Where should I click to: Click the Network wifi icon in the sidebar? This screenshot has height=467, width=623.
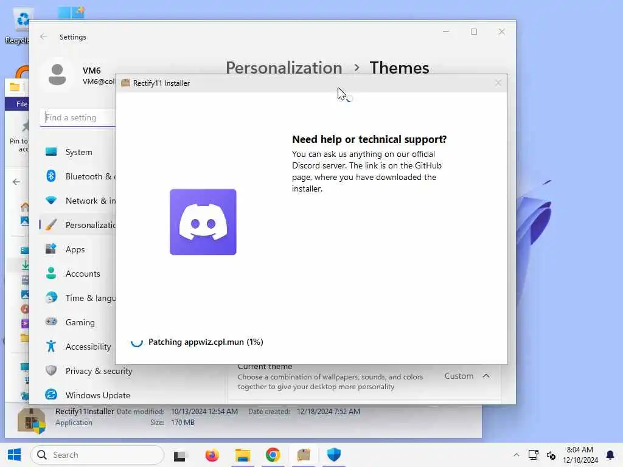tap(51, 200)
